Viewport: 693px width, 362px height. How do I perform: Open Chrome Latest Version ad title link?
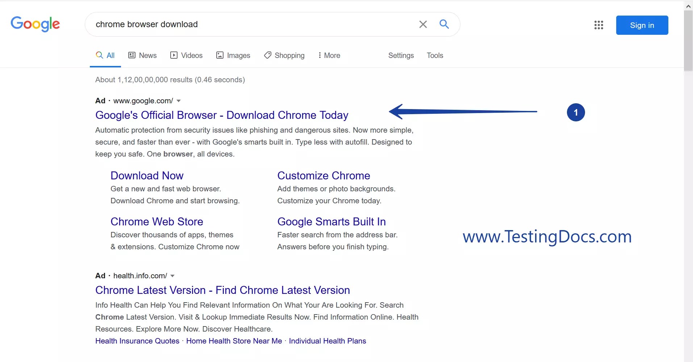[222, 290]
